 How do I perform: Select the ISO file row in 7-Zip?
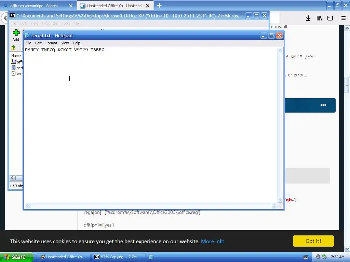click(17, 62)
